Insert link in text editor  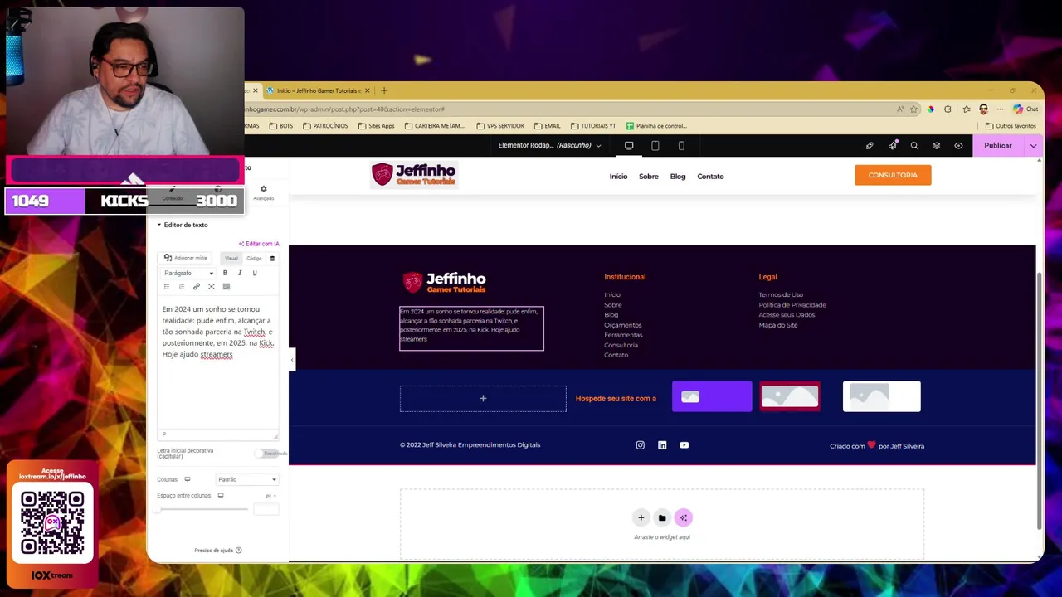tap(197, 287)
